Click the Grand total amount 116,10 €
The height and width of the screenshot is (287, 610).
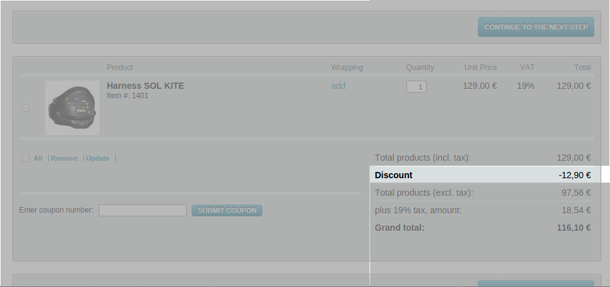point(573,228)
